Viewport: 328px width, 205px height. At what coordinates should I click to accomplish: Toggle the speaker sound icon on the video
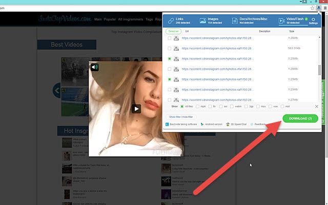pyautogui.click(x=94, y=67)
